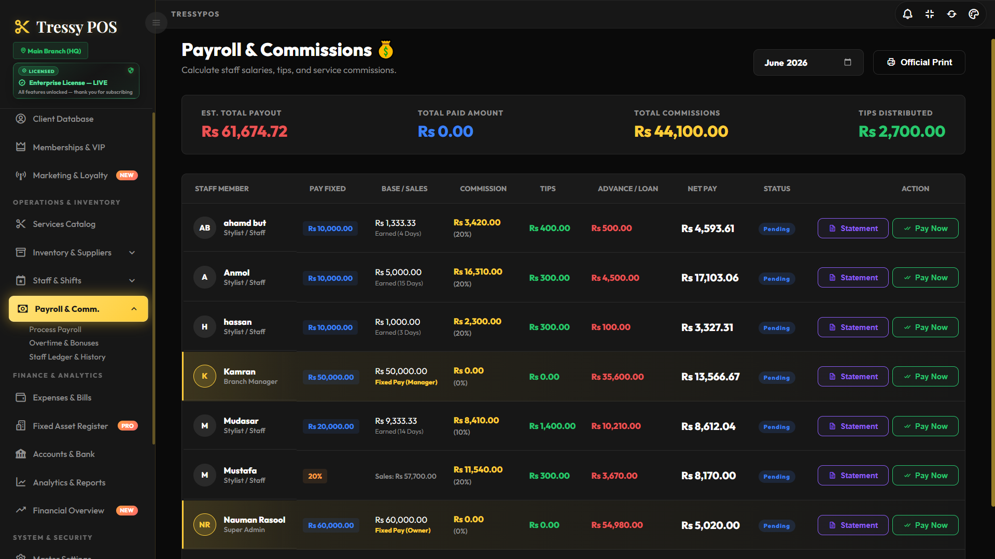Click the Enterprise License — LIVE banner
995x559 pixels.
coord(76,81)
